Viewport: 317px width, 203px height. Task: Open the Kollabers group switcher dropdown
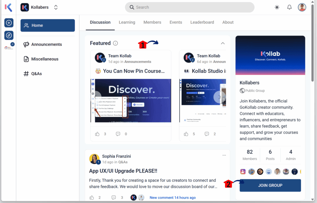point(56,7)
